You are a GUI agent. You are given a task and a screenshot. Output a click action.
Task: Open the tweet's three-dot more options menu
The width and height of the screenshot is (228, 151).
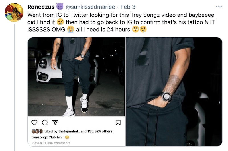point(219,7)
